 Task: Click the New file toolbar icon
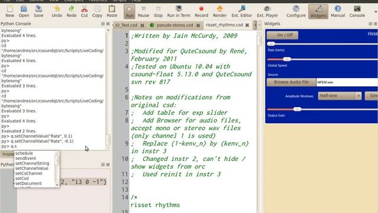point(9,11)
